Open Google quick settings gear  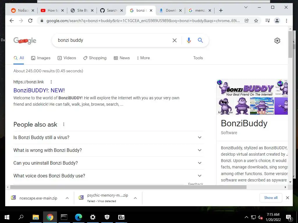[x=277, y=41]
